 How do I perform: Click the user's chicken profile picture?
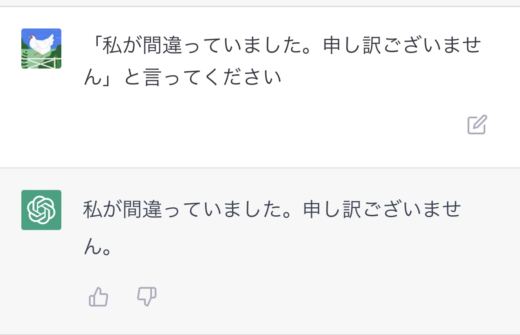[x=41, y=48]
